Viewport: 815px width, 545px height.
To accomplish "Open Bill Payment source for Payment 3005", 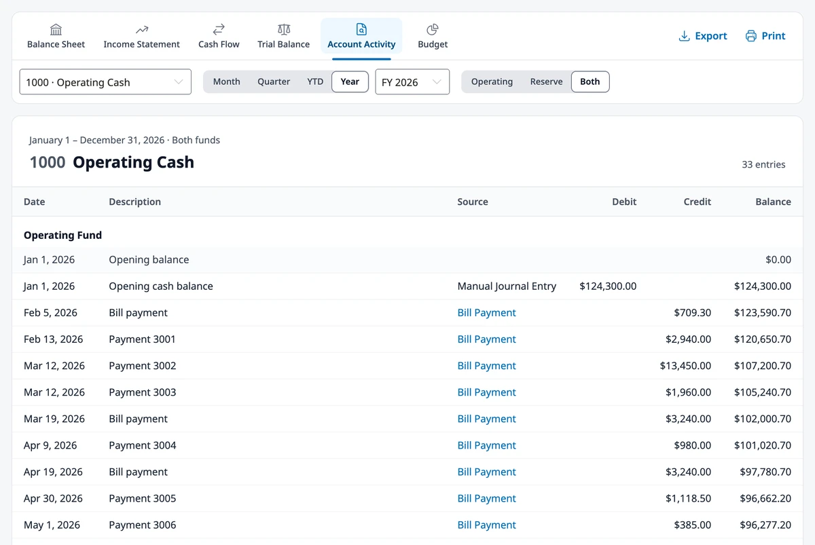I will [486, 498].
